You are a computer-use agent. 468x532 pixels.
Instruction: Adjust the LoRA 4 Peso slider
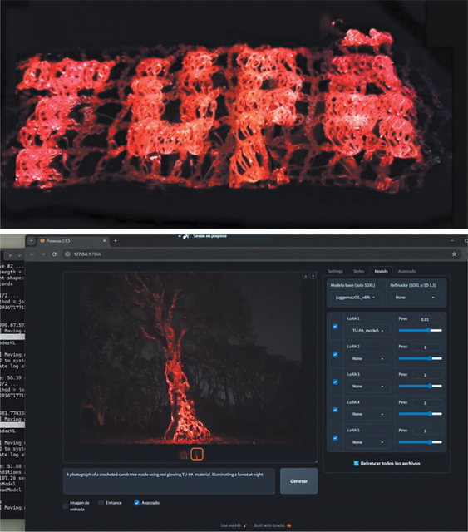click(x=420, y=414)
